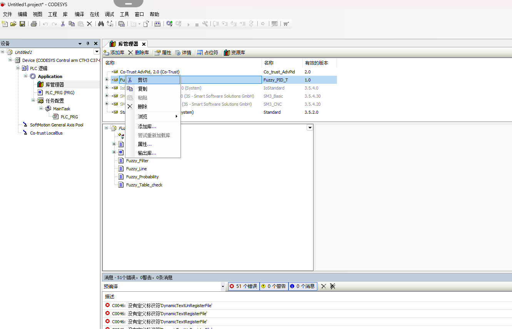512x329 pixels.
Task: Click the Co-trust LocalBus node icon
Action: coord(25,133)
